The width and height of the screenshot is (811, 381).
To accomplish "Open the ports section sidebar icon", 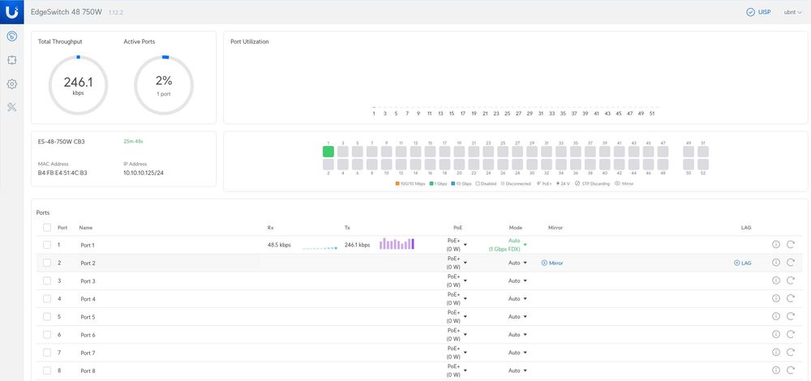I will [x=12, y=60].
